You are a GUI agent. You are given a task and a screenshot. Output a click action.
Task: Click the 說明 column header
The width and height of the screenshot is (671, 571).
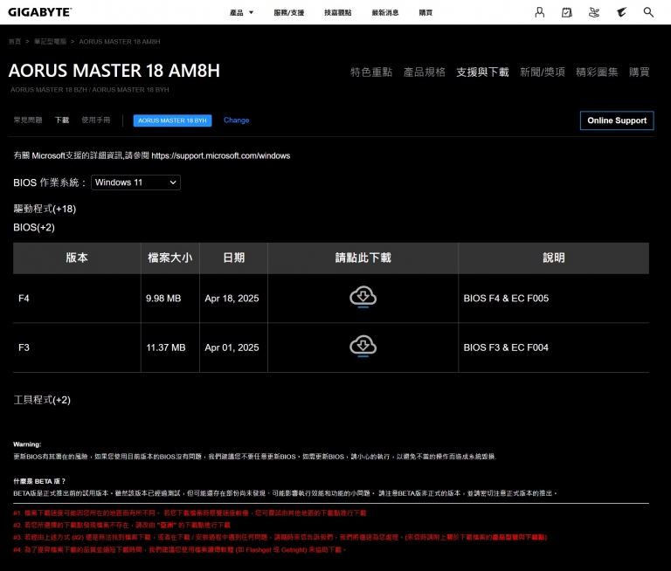pyautogui.click(x=554, y=258)
